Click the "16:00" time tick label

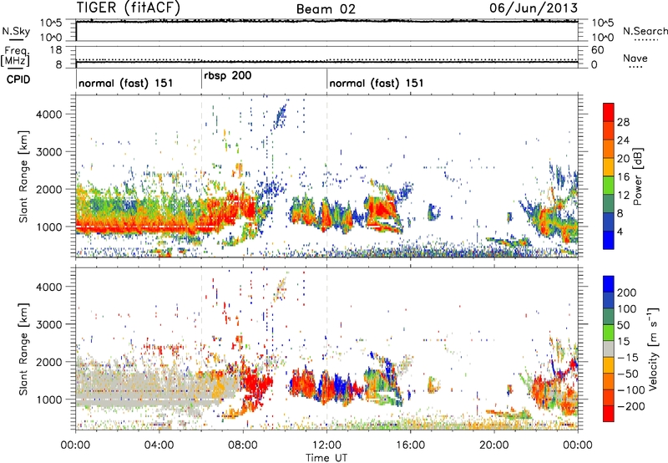pyautogui.click(x=410, y=445)
